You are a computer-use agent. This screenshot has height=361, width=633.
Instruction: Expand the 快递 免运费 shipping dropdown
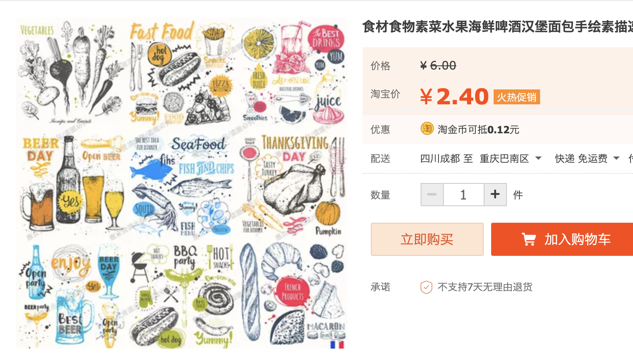point(587,159)
